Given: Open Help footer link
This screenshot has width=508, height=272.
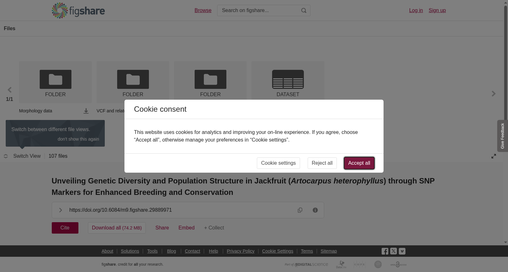Looking at the screenshot, I should [x=213, y=251].
